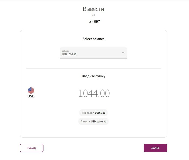The image size is (189, 160).
Task: Click the Лимит USD 1,044.72 chip
Action: click(93, 121)
